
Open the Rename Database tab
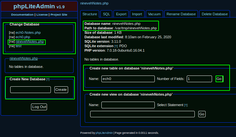181,14
